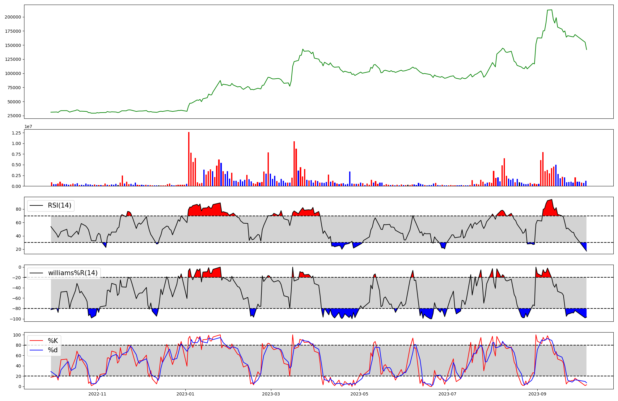Click the blue %d legend line
The height and width of the screenshot is (401, 618).
tap(36, 350)
